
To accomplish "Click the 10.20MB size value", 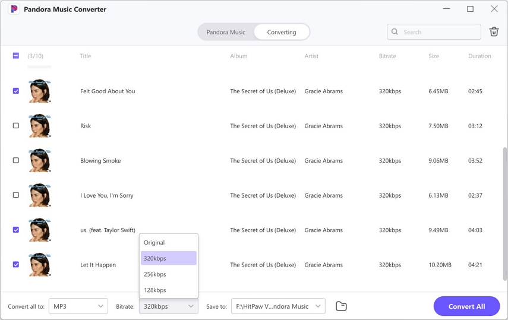I will pyautogui.click(x=440, y=265).
